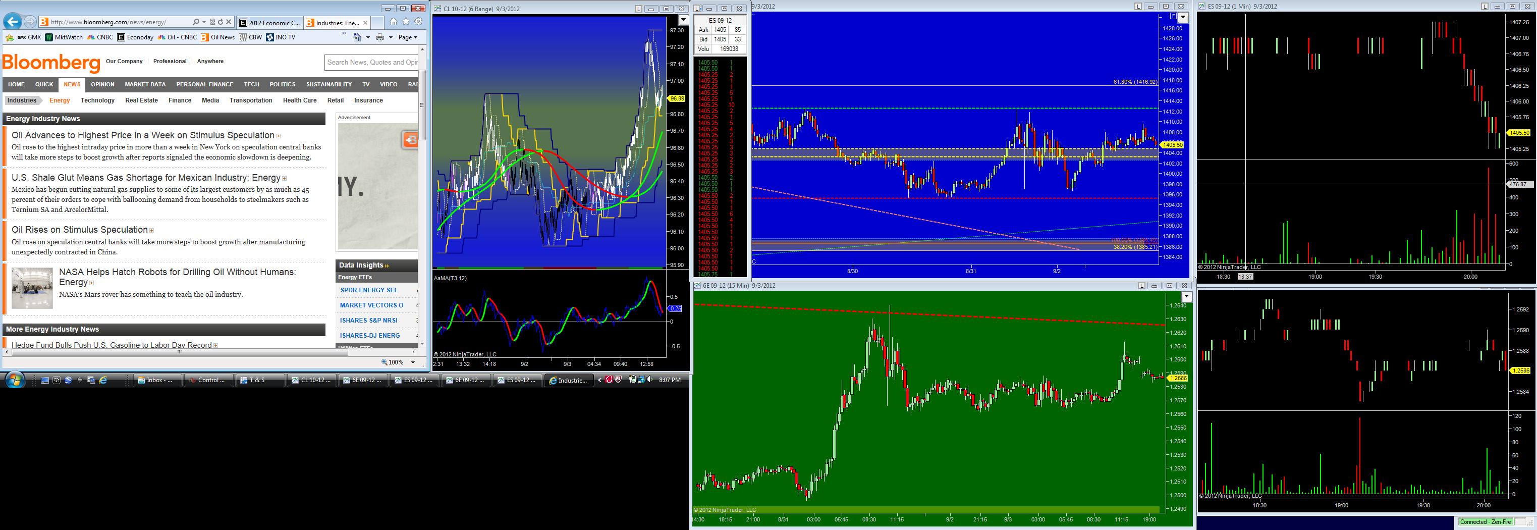Launch the BlackBerry quick launch icon
Image resolution: width=1537 pixels, height=530 pixels.
pyautogui.click(x=57, y=380)
